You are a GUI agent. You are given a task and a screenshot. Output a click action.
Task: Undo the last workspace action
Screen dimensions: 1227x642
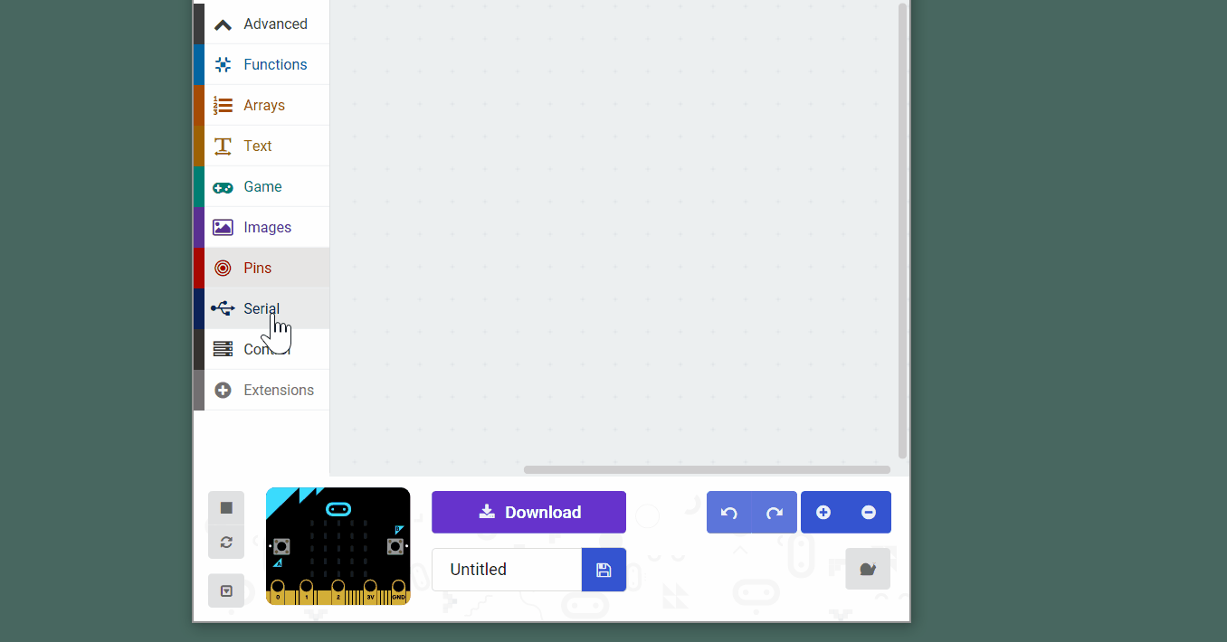728,512
